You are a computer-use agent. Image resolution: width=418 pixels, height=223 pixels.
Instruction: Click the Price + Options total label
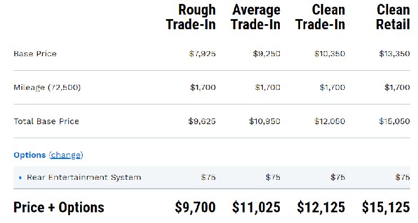59,207
